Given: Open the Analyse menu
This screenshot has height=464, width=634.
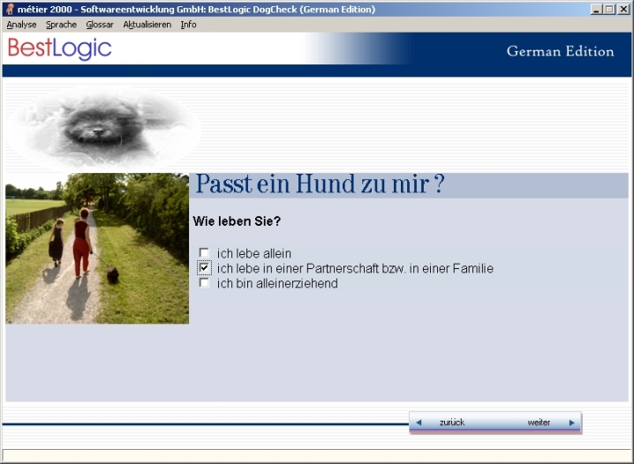Looking at the screenshot, I should (21, 25).
